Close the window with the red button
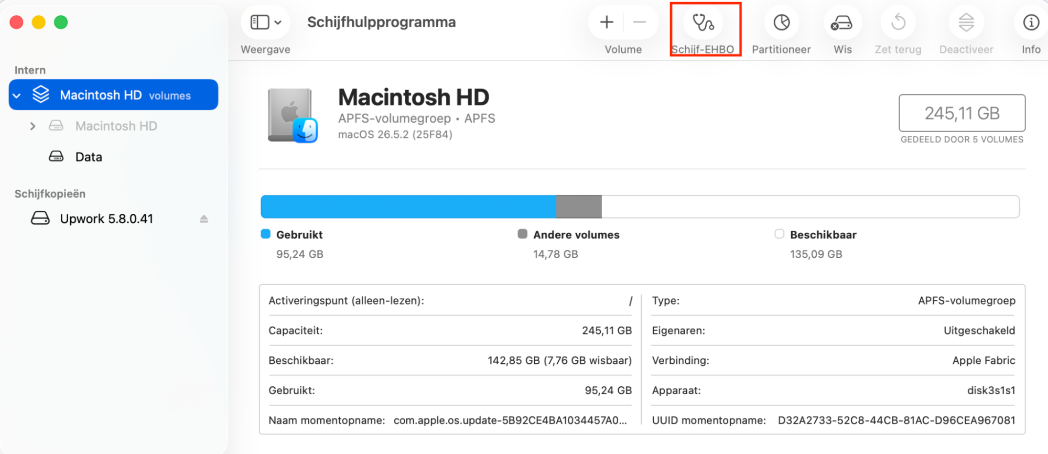The image size is (1048, 454). [17, 23]
